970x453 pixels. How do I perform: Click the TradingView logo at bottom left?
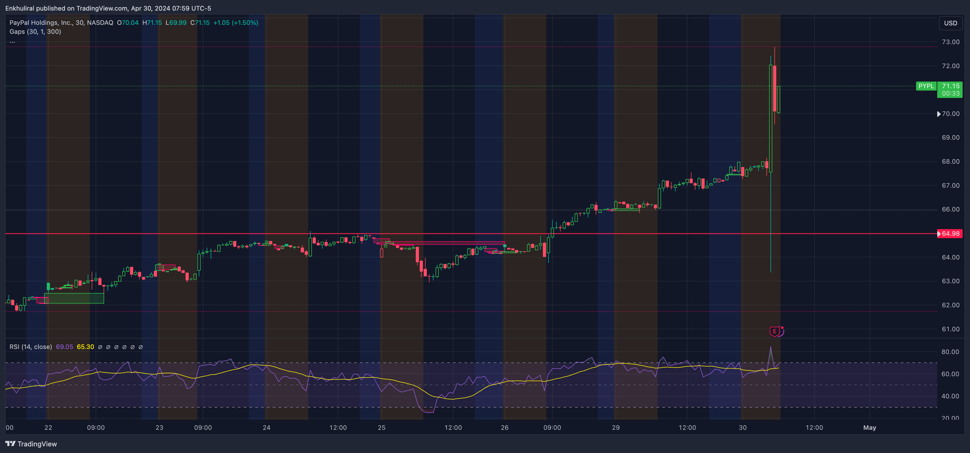tap(31, 444)
